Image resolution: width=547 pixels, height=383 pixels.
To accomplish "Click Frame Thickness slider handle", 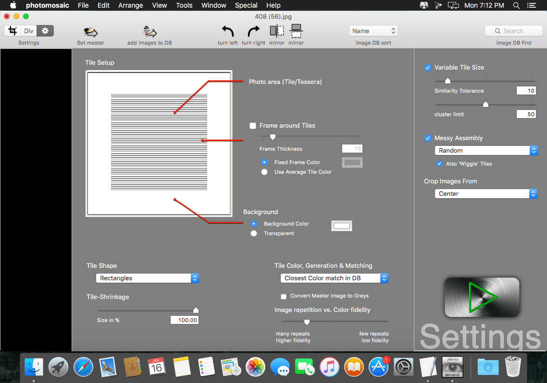I will 273,137.
